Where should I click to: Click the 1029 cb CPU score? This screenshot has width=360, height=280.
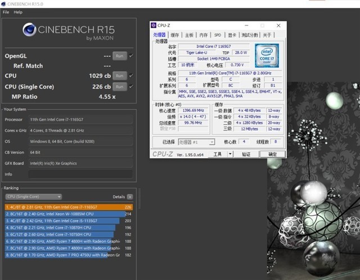(100, 76)
